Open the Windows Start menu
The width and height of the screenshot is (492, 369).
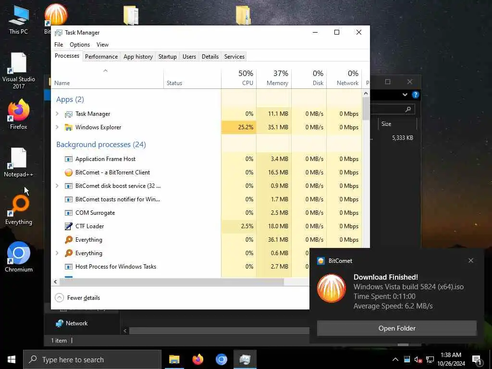tap(12, 359)
